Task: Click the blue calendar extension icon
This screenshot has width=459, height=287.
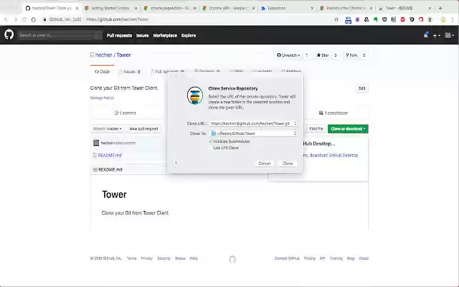Action: coord(348,20)
